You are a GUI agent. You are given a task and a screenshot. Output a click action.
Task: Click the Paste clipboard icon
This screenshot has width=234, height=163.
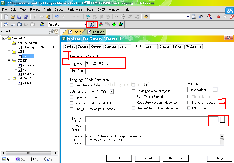point(48,17)
